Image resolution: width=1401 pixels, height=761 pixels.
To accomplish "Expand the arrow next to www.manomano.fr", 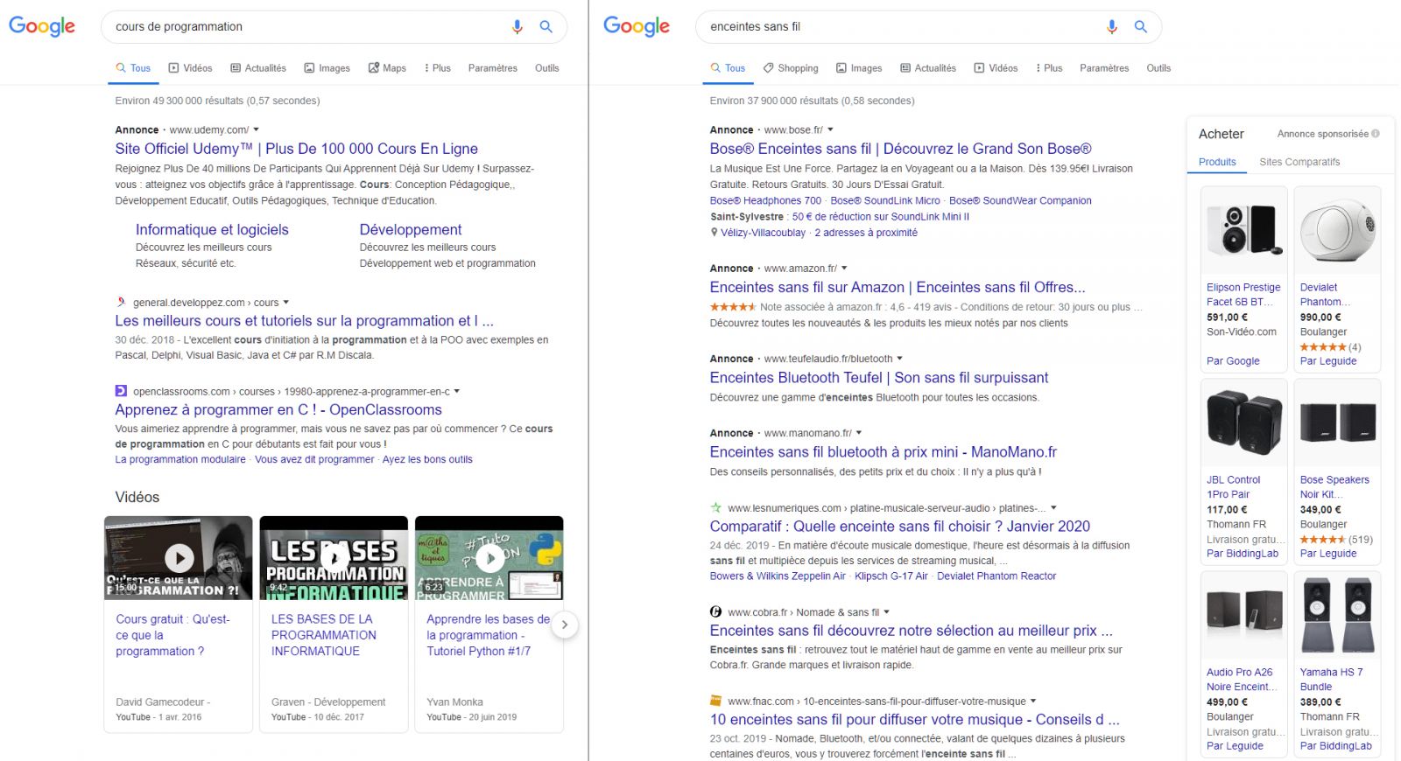I will coord(859,433).
